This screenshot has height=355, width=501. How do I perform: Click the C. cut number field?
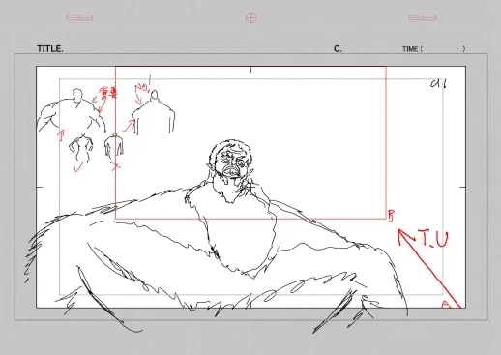tap(338, 49)
